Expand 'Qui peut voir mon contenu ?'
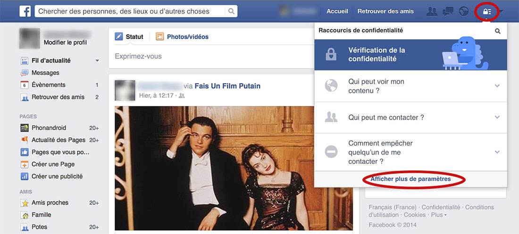 (497, 86)
